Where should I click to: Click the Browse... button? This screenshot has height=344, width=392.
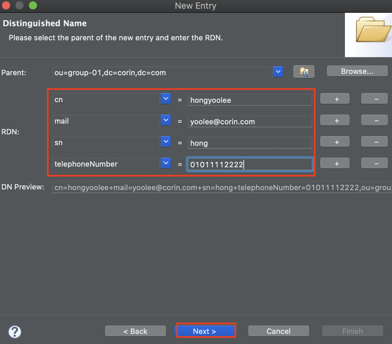click(357, 71)
